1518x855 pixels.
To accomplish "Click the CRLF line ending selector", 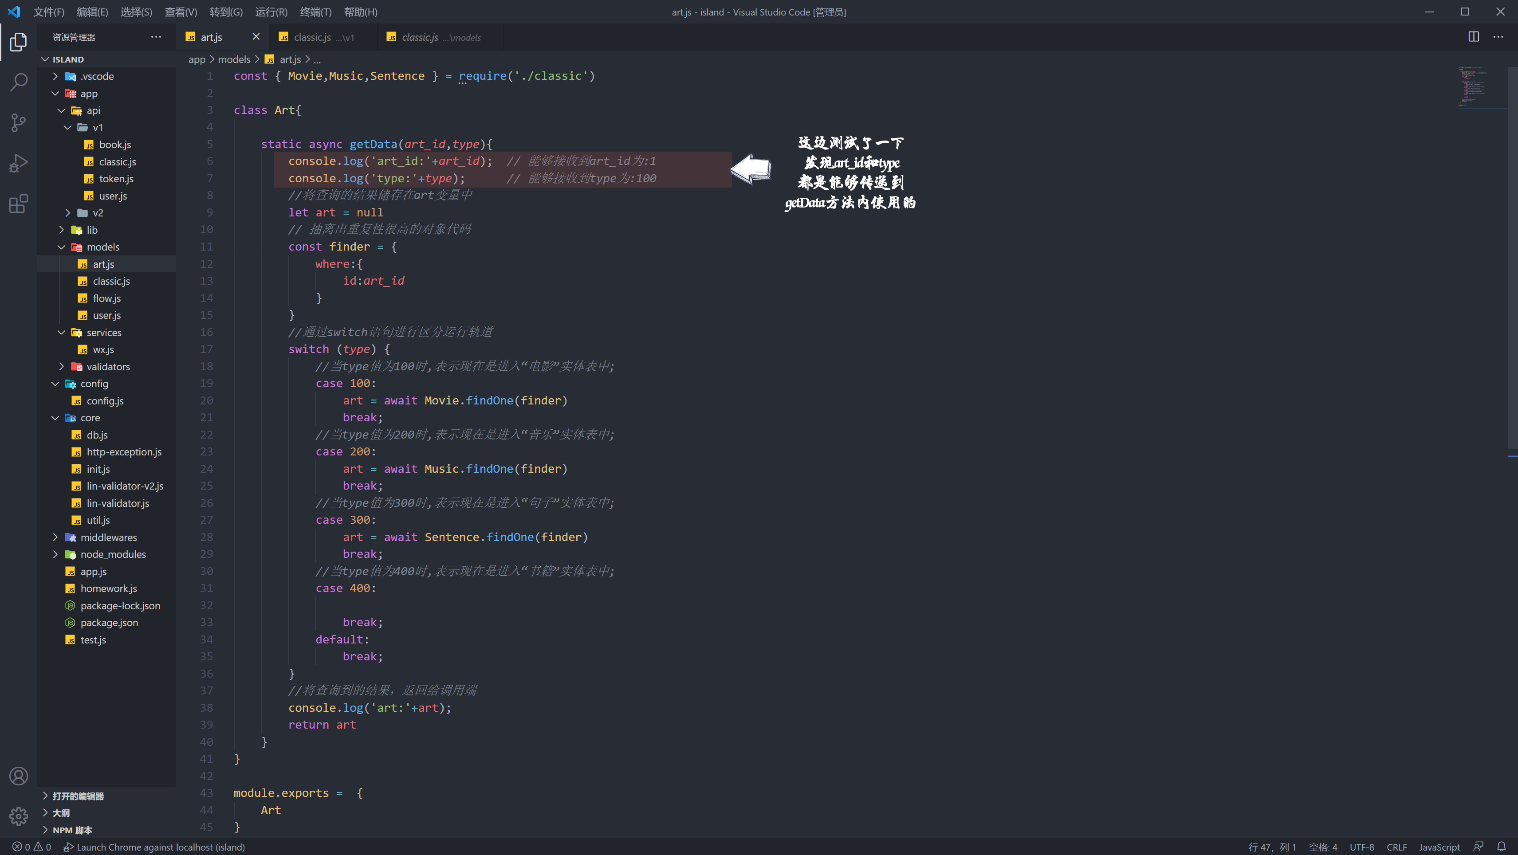I will 1396,847.
